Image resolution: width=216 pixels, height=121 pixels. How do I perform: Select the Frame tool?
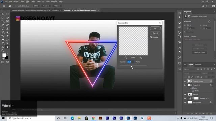(x=7, y=22)
